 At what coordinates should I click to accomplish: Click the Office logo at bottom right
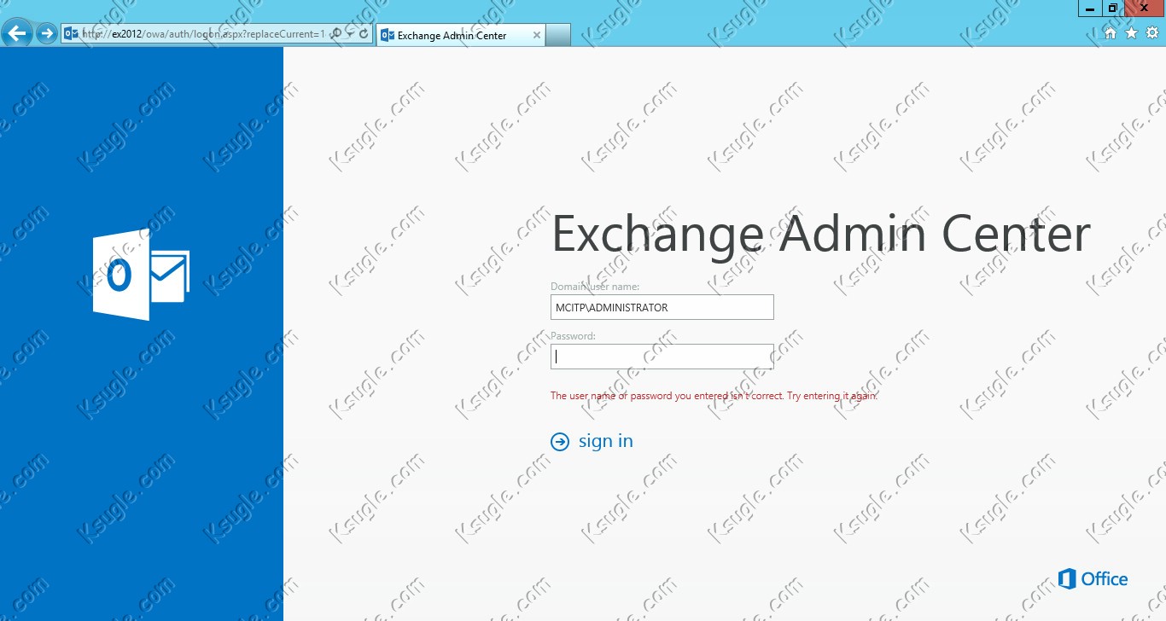point(1093,578)
